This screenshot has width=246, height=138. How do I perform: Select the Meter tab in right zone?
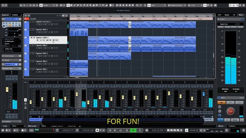point(241,15)
